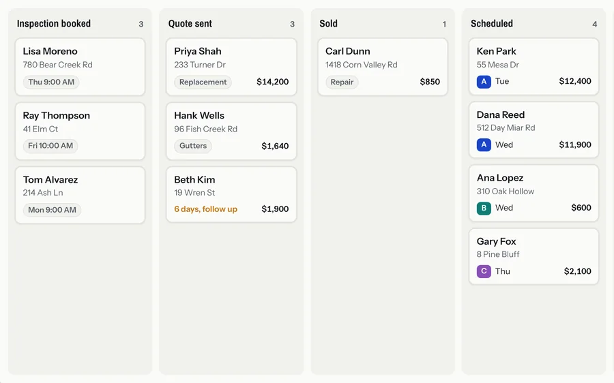The image size is (614, 383).
Task: Click the Fri 10:00 AM time chip
Action: point(50,146)
